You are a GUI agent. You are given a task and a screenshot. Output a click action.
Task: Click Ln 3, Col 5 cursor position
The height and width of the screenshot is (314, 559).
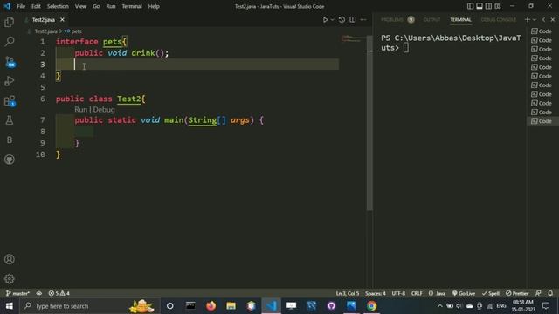tap(348, 293)
